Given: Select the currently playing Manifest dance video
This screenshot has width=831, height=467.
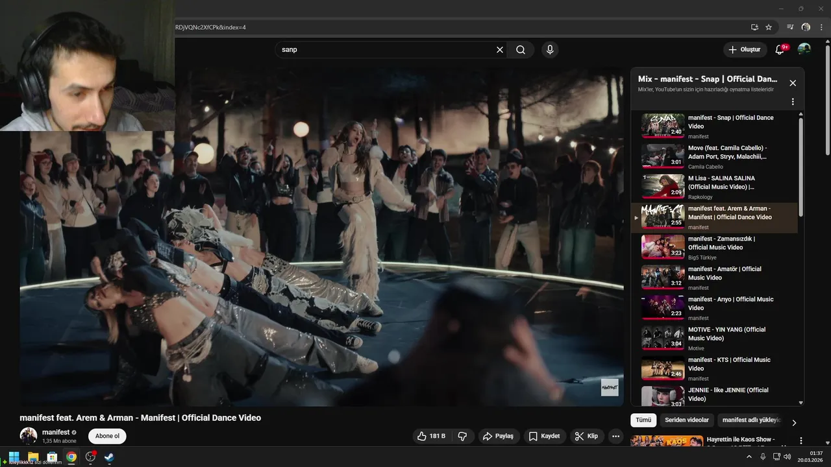Looking at the screenshot, I should click(714, 217).
